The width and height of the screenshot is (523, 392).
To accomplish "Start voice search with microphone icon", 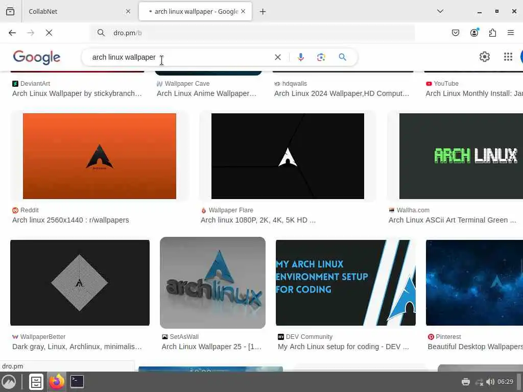I will click(x=301, y=57).
